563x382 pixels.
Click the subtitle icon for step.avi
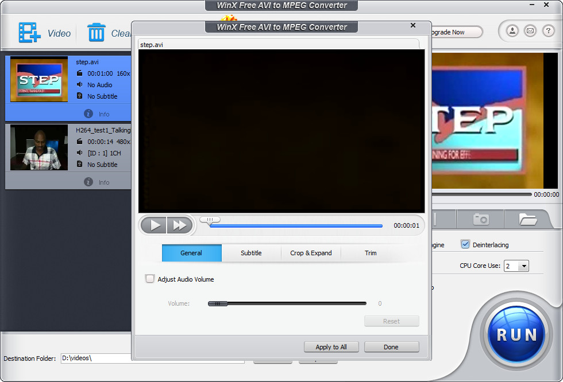(x=79, y=96)
